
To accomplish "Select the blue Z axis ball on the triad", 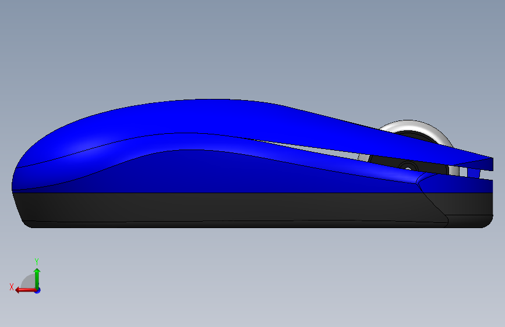I will click(x=38, y=291).
